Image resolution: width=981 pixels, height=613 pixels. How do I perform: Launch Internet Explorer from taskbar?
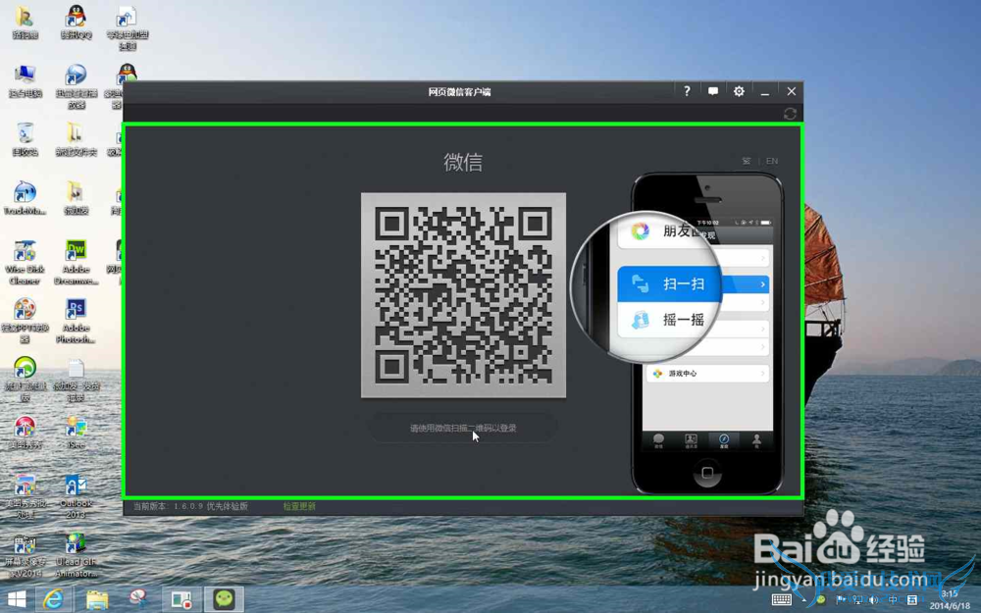(x=54, y=599)
